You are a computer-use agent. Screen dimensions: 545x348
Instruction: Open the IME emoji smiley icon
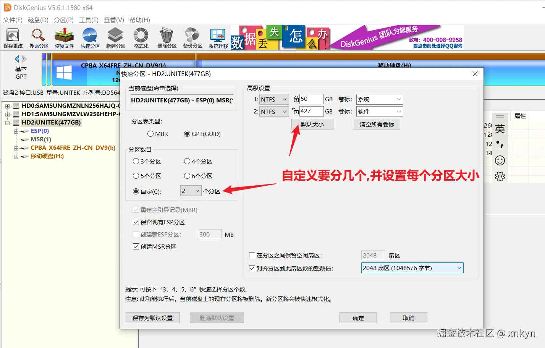point(500,160)
